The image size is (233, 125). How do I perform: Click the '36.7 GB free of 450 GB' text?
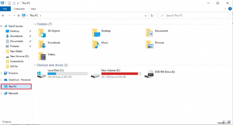pyautogui.click(x=114, y=77)
